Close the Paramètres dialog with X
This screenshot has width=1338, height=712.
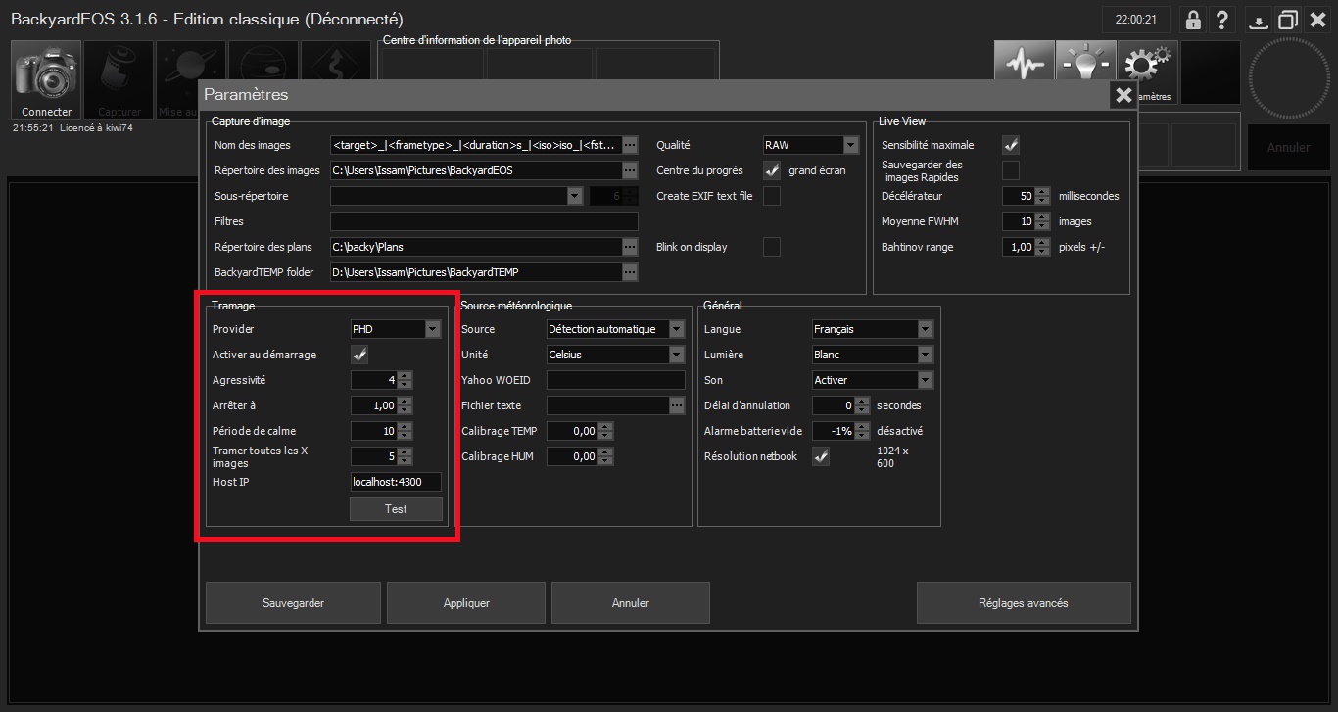point(1123,95)
